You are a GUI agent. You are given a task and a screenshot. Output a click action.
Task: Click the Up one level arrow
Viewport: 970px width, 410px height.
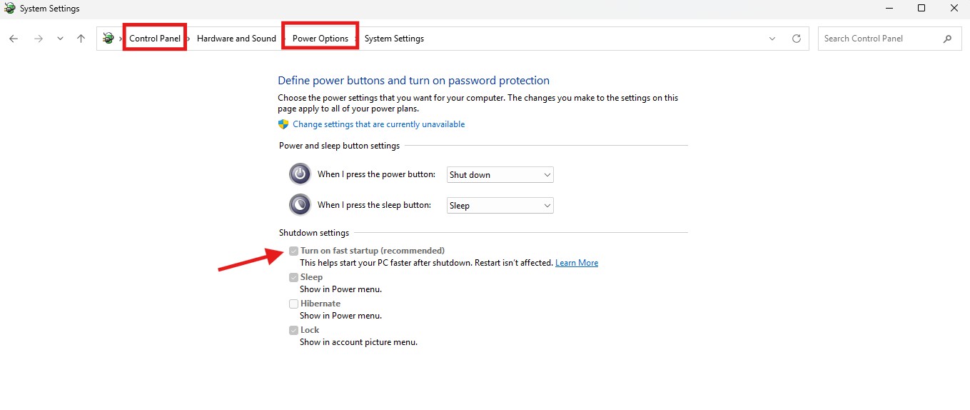(81, 39)
